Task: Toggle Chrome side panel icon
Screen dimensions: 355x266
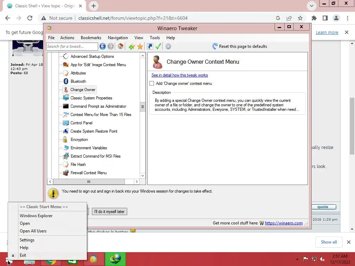Action: pos(325,18)
